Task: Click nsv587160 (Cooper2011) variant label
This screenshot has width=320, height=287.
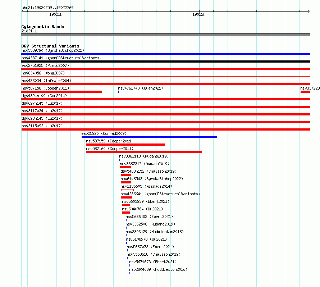Action: coord(110,149)
